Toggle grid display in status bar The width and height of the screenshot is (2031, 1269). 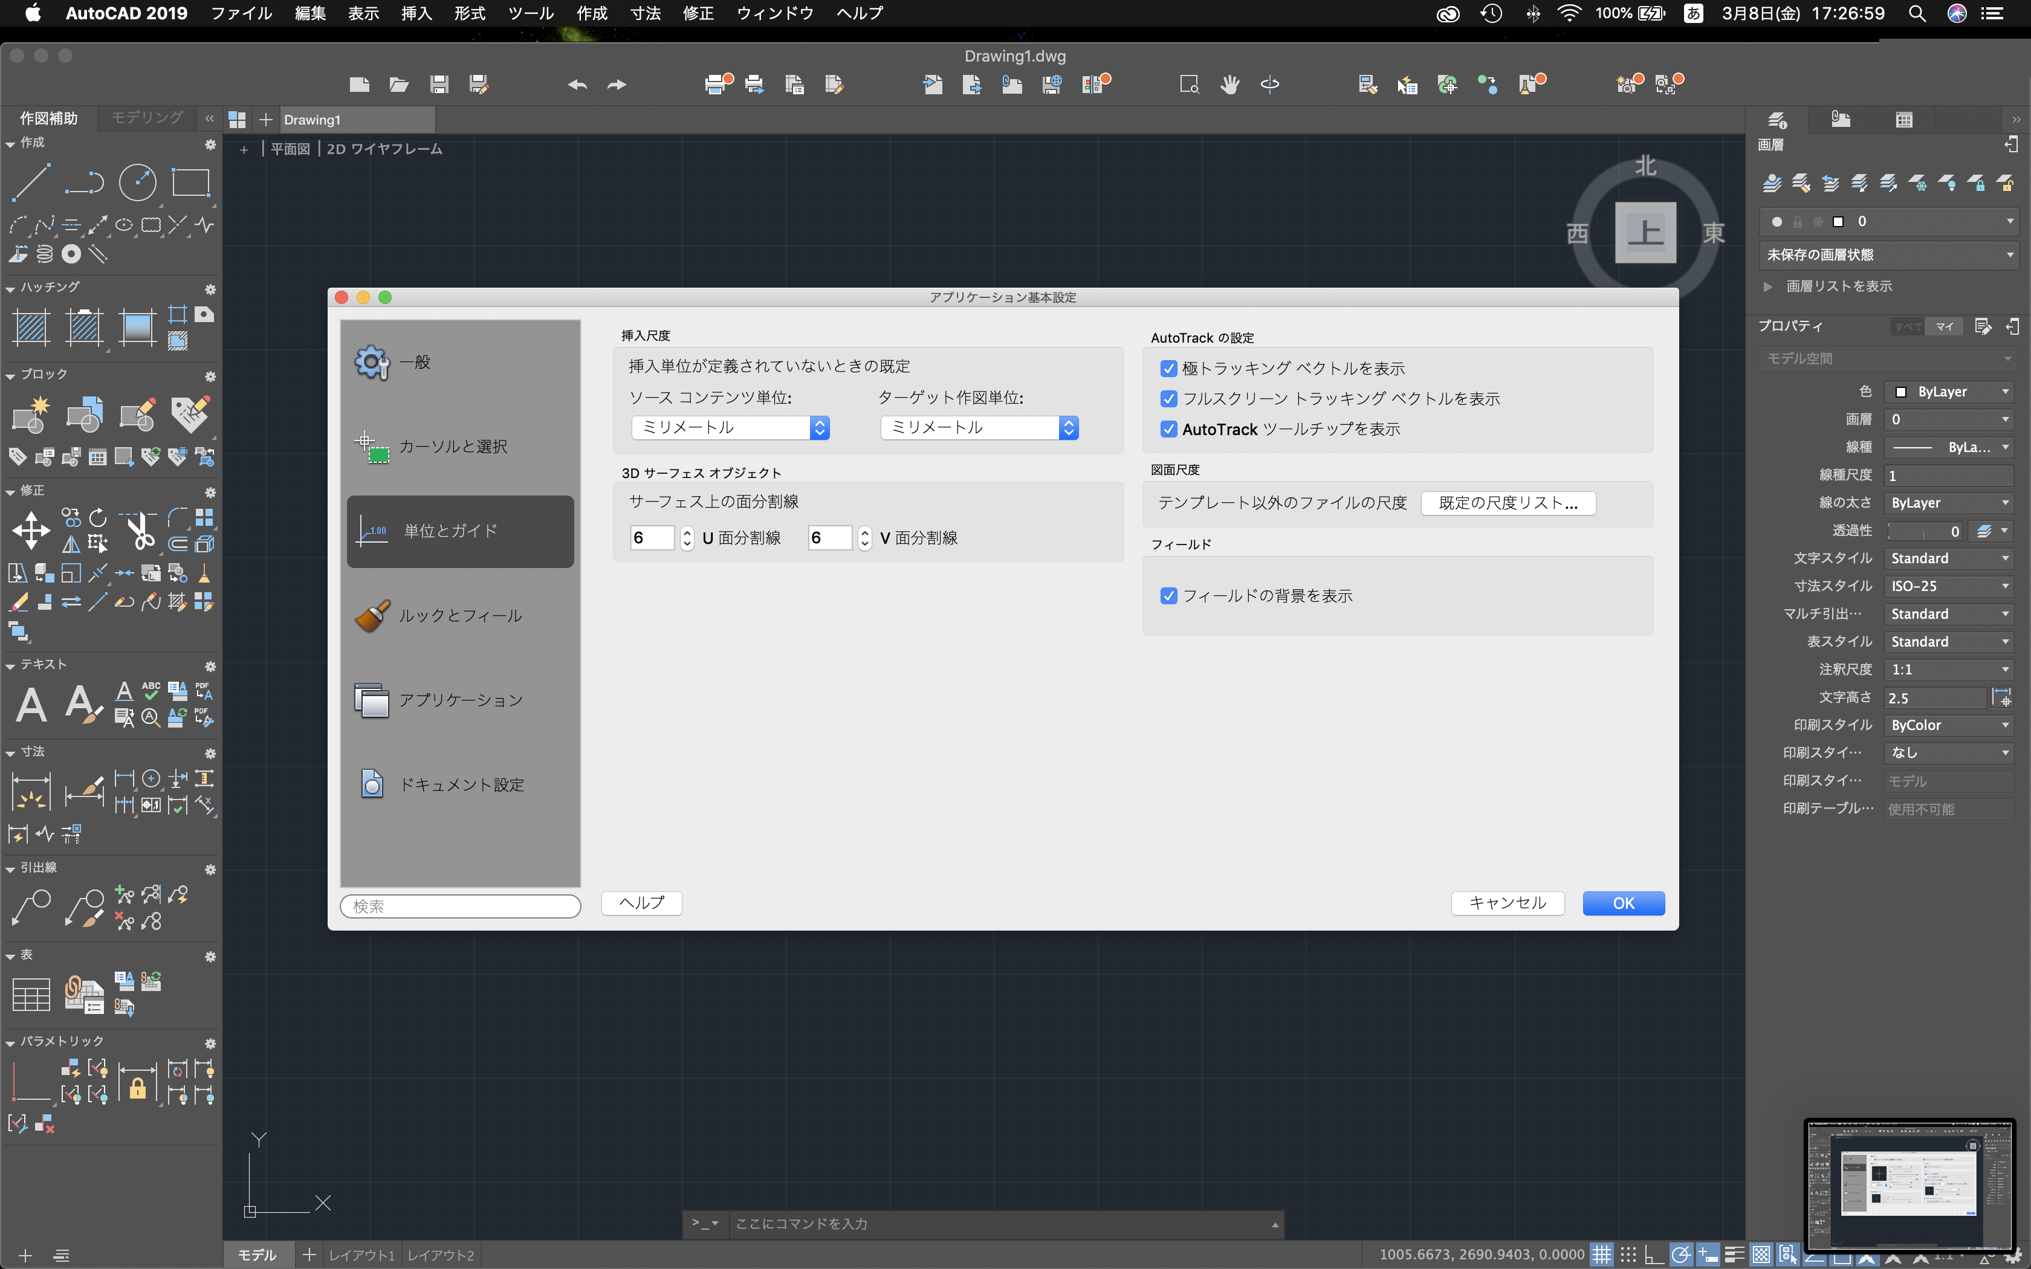pos(1602,1254)
